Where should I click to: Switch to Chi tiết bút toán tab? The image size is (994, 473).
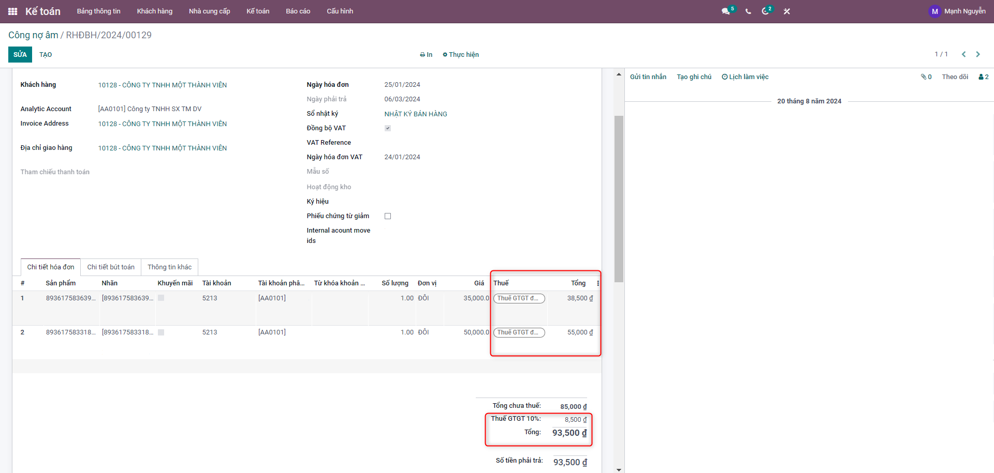click(111, 267)
